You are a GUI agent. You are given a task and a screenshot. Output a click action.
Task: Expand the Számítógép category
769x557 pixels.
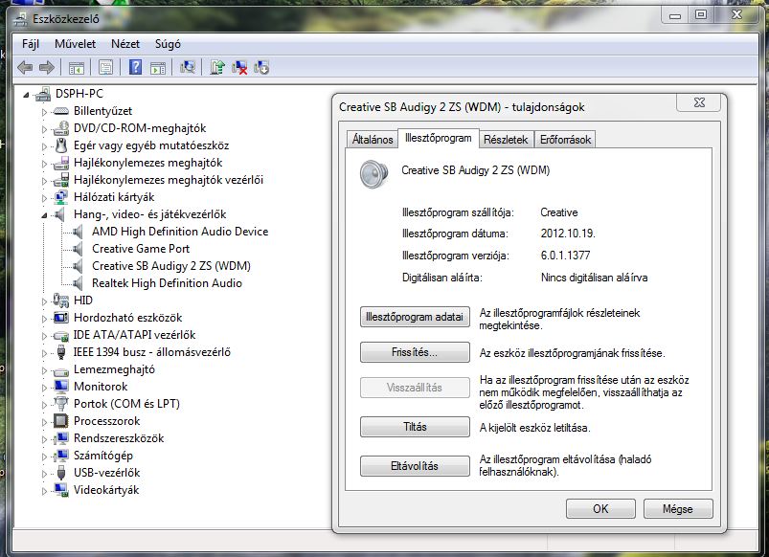pyautogui.click(x=44, y=456)
